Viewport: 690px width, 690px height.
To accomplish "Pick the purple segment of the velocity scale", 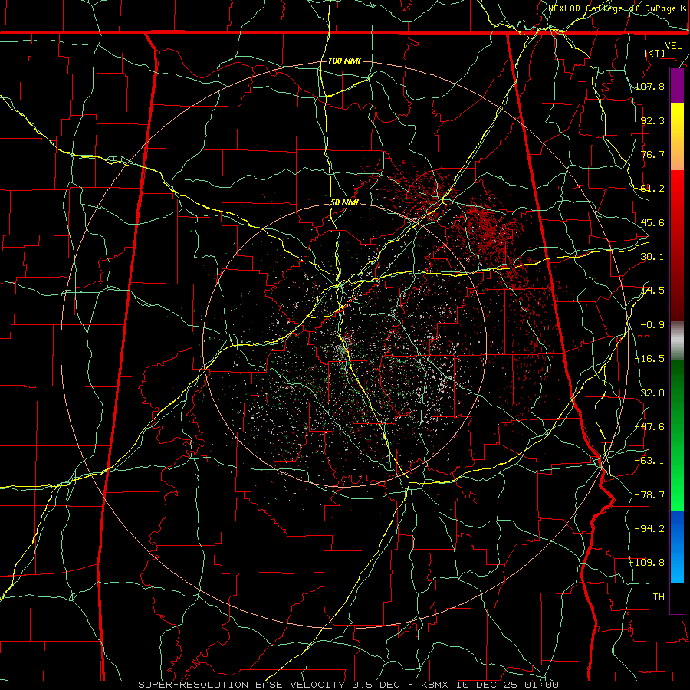I will coord(677,86).
